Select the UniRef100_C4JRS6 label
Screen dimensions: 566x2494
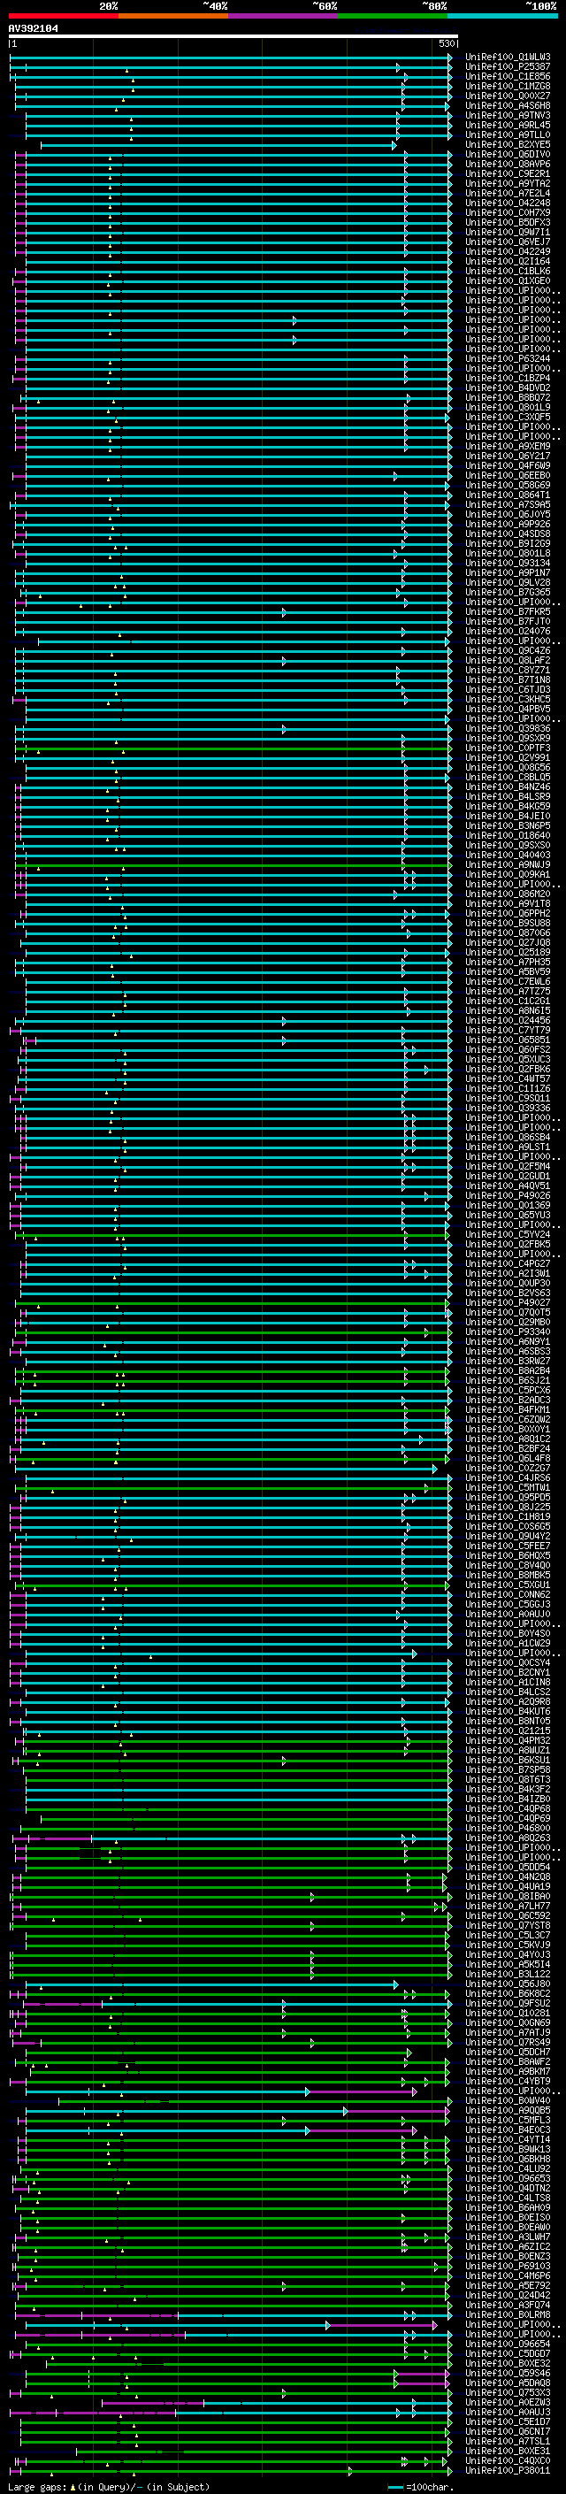(x=508, y=1478)
